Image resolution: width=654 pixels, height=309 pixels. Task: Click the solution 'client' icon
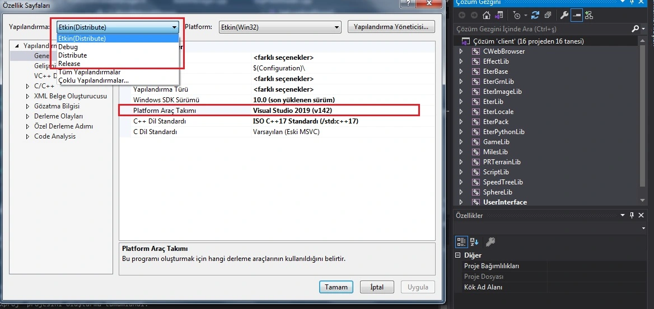click(x=465, y=41)
